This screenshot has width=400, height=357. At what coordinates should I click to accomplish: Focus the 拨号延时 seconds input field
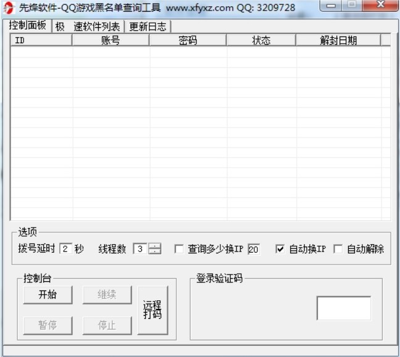click(65, 248)
